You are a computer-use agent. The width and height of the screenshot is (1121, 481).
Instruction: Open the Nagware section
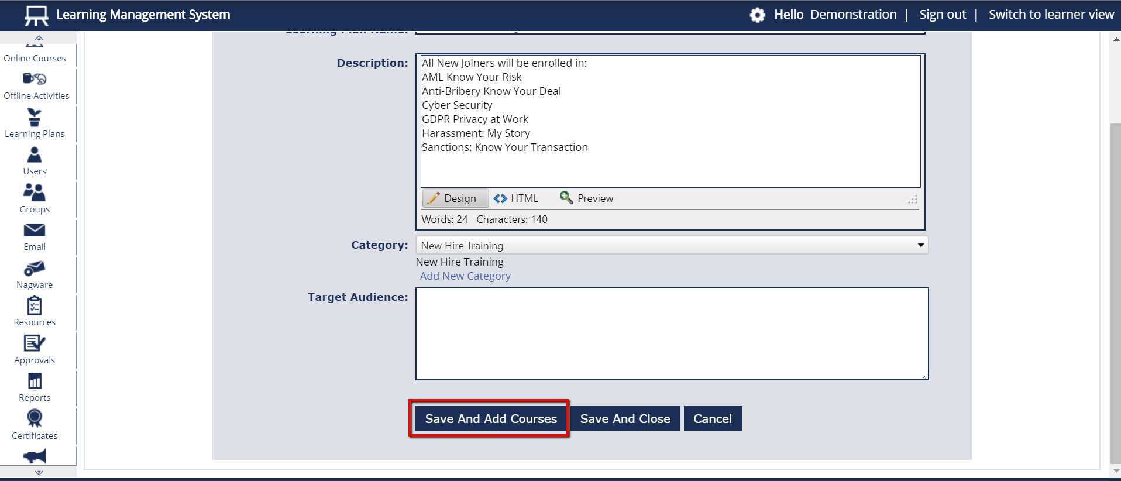(35, 275)
